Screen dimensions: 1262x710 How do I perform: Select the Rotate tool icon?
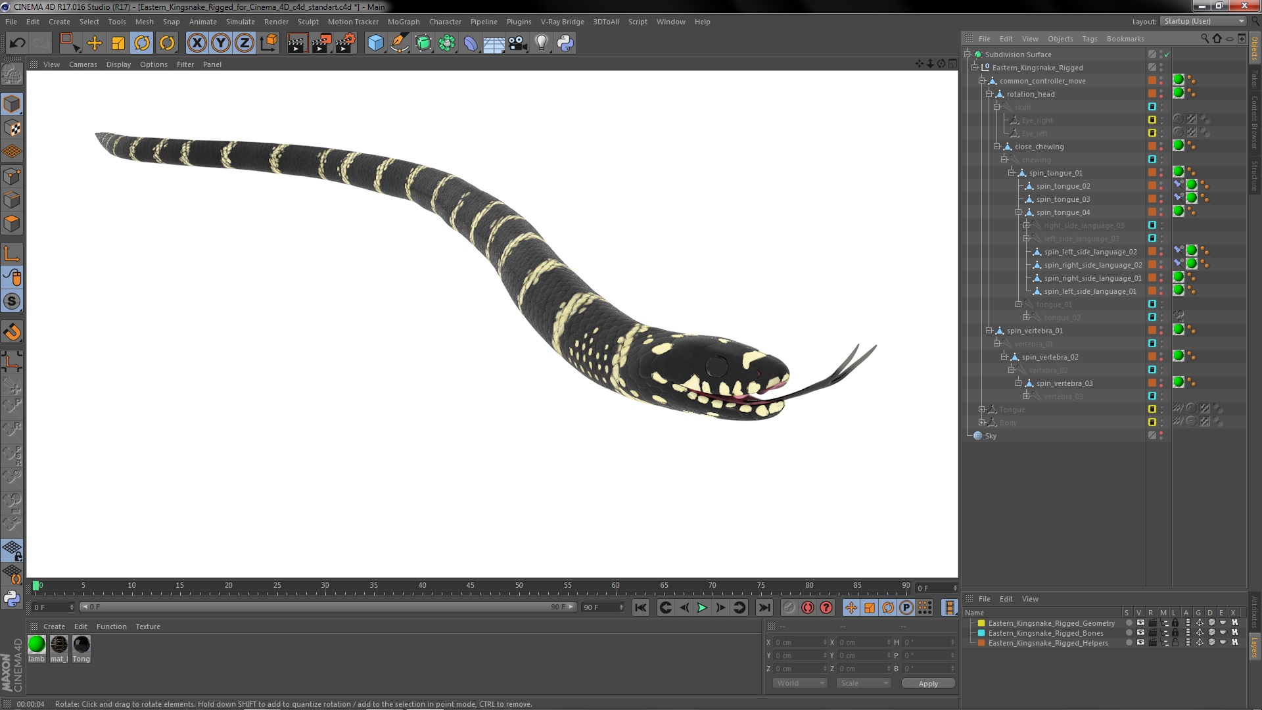(x=142, y=43)
